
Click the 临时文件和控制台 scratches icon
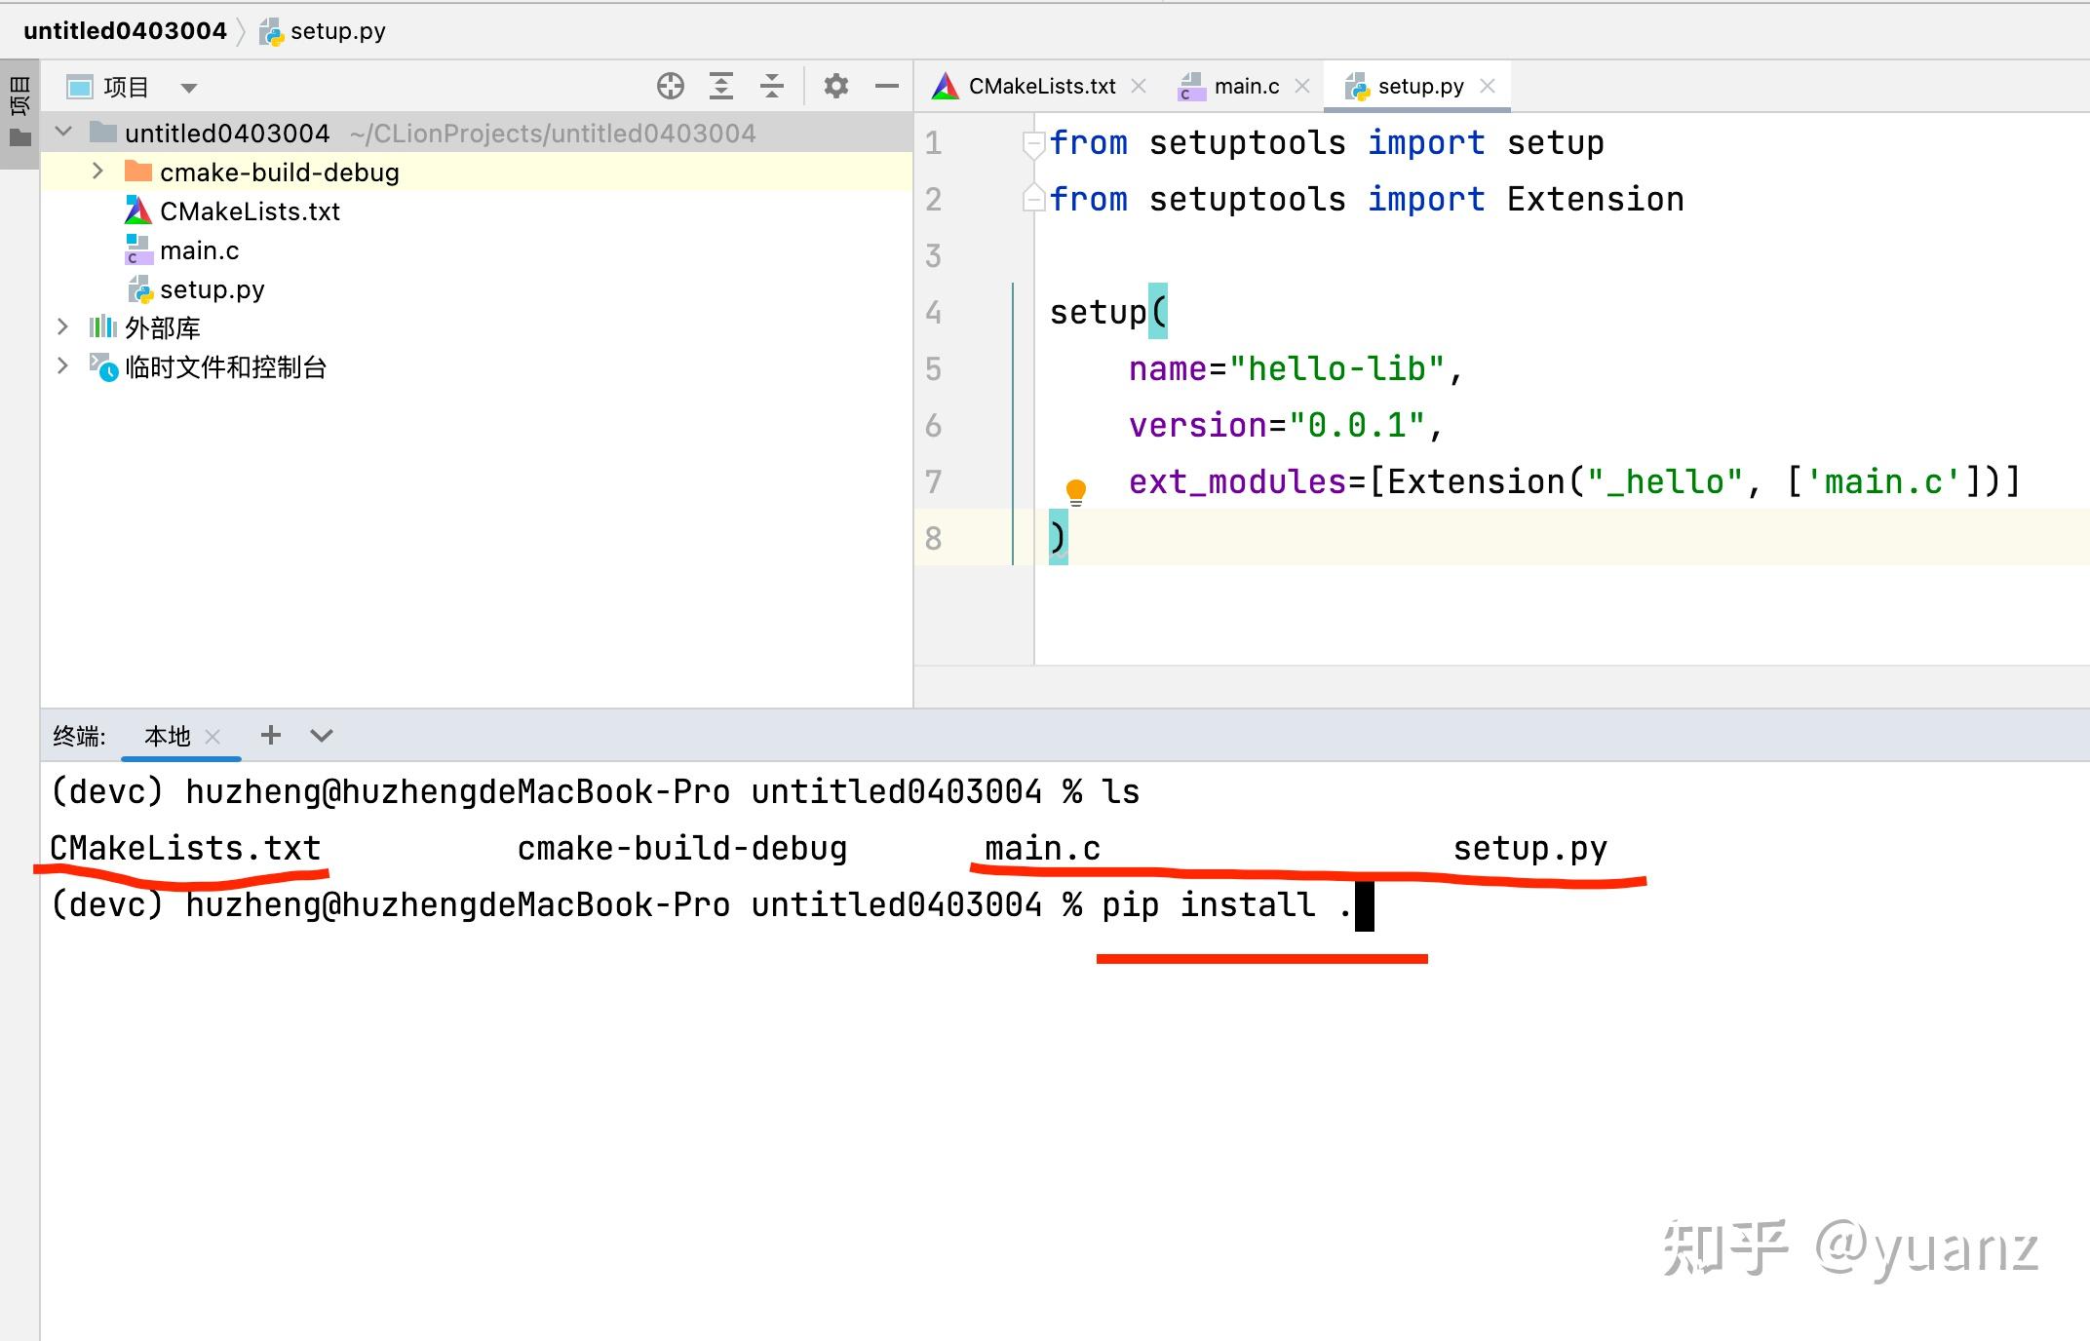tap(104, 367)
